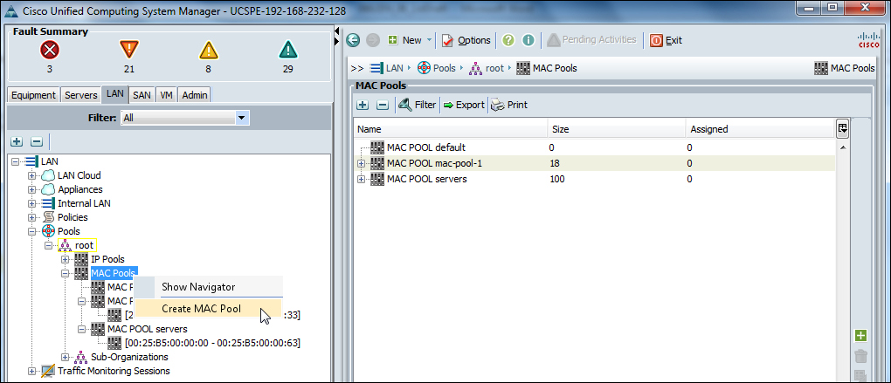
Task: Click the Pools breadcrumb link
Action: 445,68
